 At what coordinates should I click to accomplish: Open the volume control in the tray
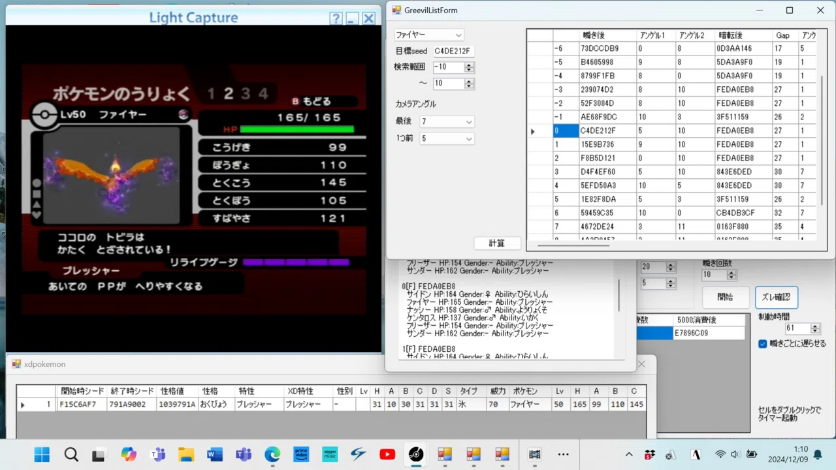pos(735,454)
